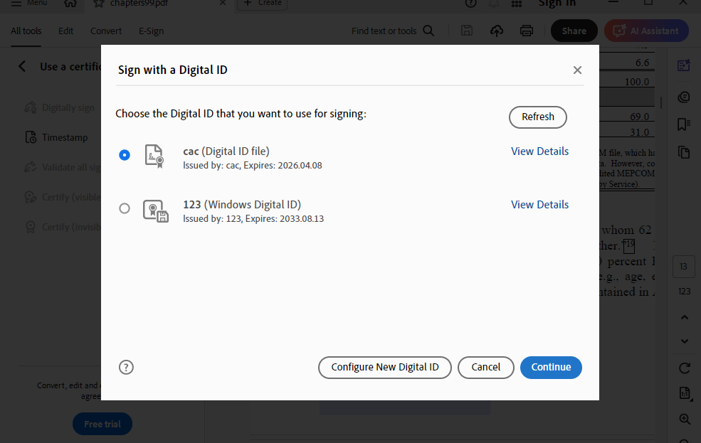Select the cac Digital ID file
Image resolution: width=701 pixels, height=443 pixels.
tap(125, 154)
